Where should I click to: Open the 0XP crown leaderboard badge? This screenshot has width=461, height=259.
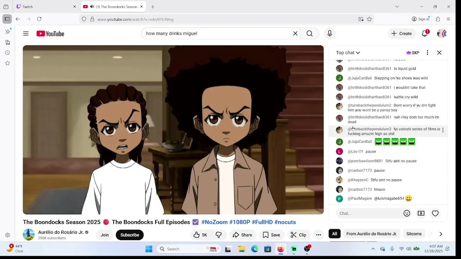click(413, 53)
